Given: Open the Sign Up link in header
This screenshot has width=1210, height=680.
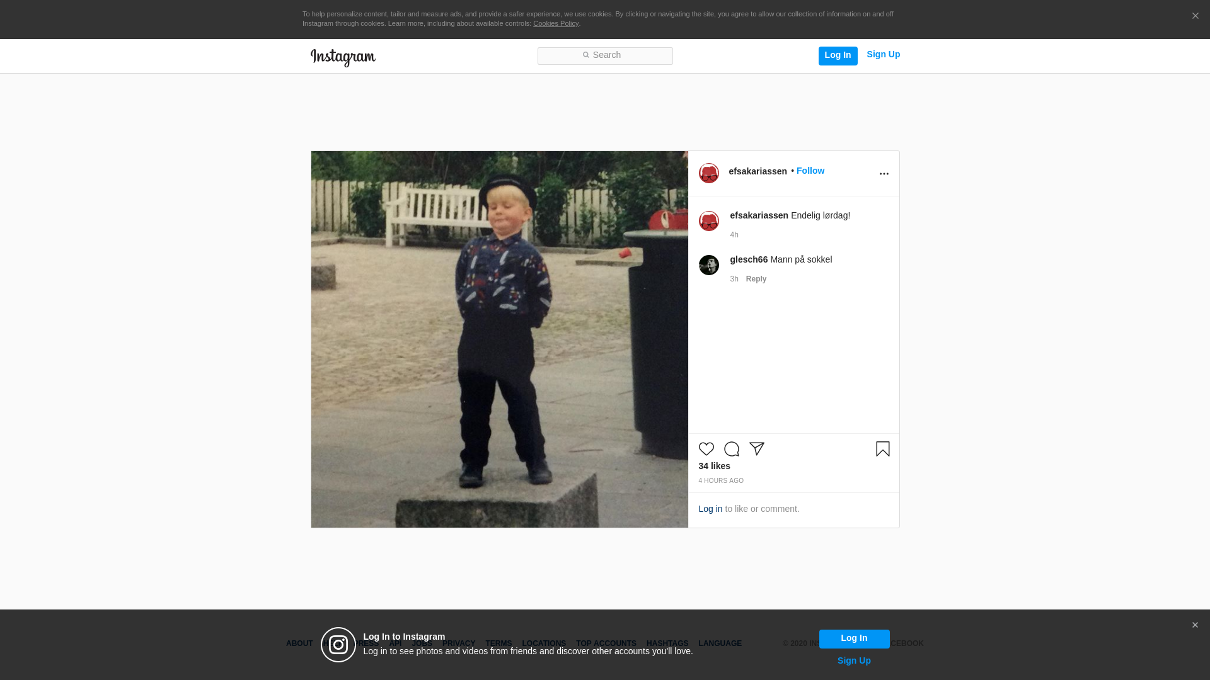Looking at the screenshot, I should click(x=883, y=55).
